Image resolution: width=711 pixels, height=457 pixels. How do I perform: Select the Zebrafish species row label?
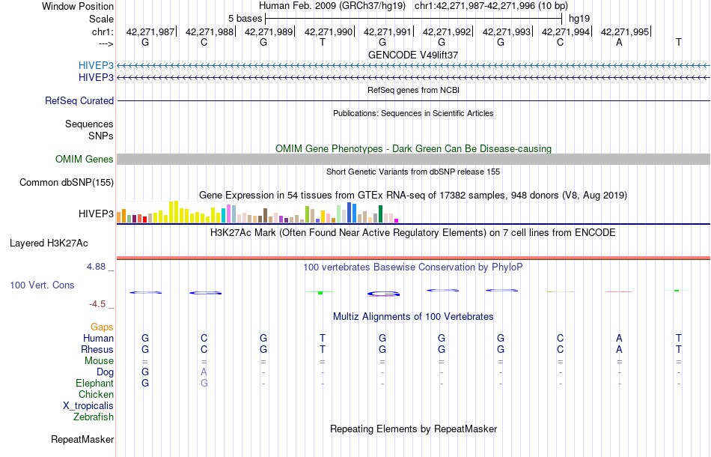pyautogui.click(x=94, y=417)
